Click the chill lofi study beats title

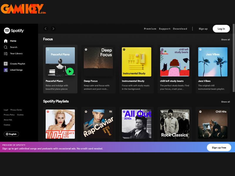[x=172, y=81]
